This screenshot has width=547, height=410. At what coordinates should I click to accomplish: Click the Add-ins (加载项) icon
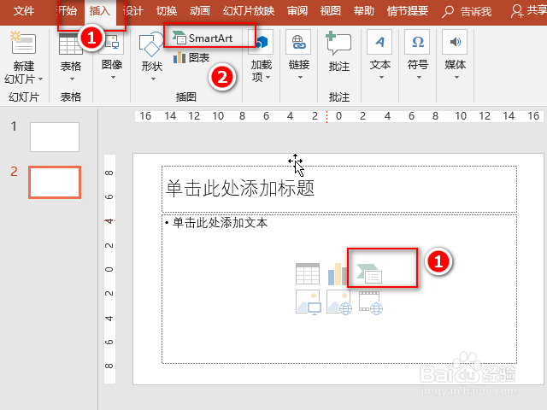[x=261, y=42]
